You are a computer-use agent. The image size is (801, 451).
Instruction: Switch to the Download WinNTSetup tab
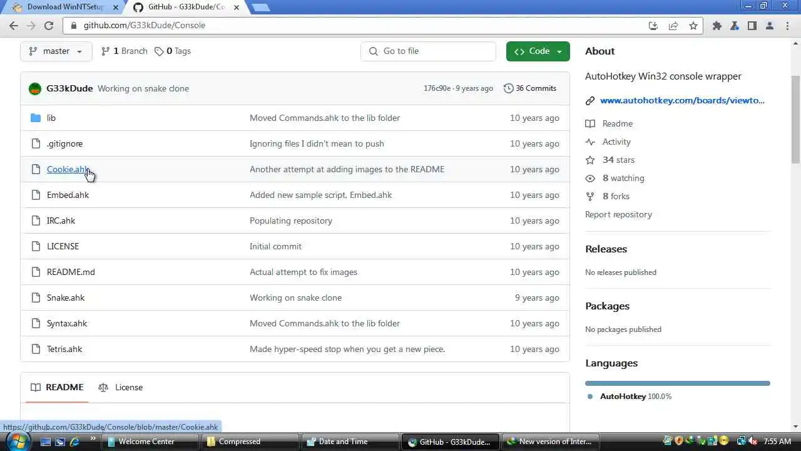tap(61, 7)
